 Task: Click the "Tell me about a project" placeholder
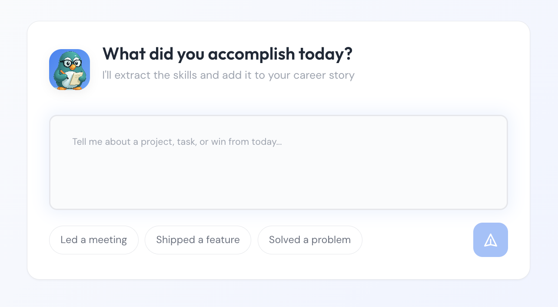177,142
